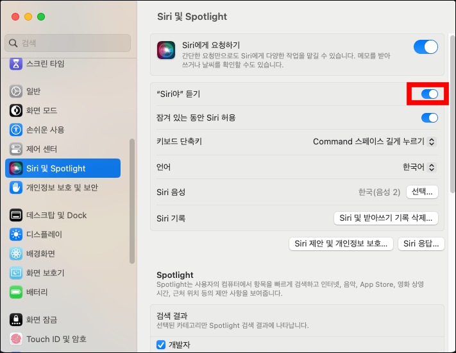Click the sidebar scrollbar thumb
456x353 pixels.
(x=132, y=201)
